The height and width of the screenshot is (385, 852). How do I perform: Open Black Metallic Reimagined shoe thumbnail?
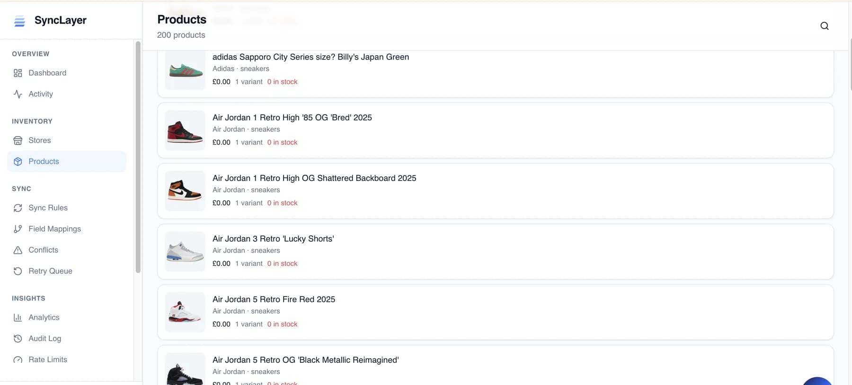(x=185, y=369)
